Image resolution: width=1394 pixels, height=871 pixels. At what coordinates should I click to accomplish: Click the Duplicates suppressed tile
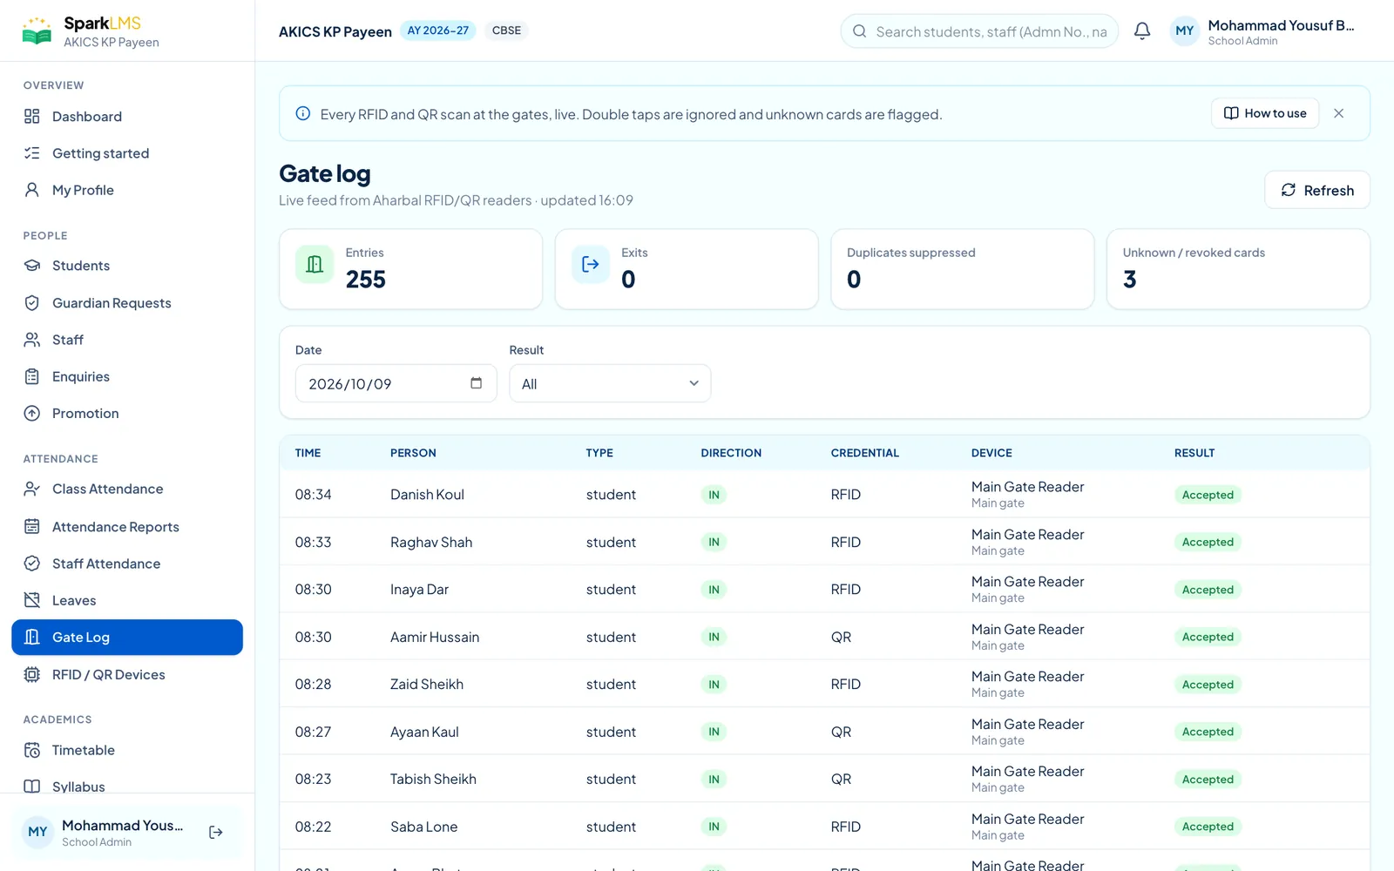(x=963, y=269)
